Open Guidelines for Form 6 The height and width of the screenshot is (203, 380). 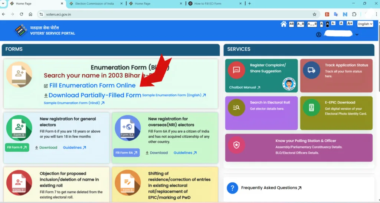coord(74,148)
